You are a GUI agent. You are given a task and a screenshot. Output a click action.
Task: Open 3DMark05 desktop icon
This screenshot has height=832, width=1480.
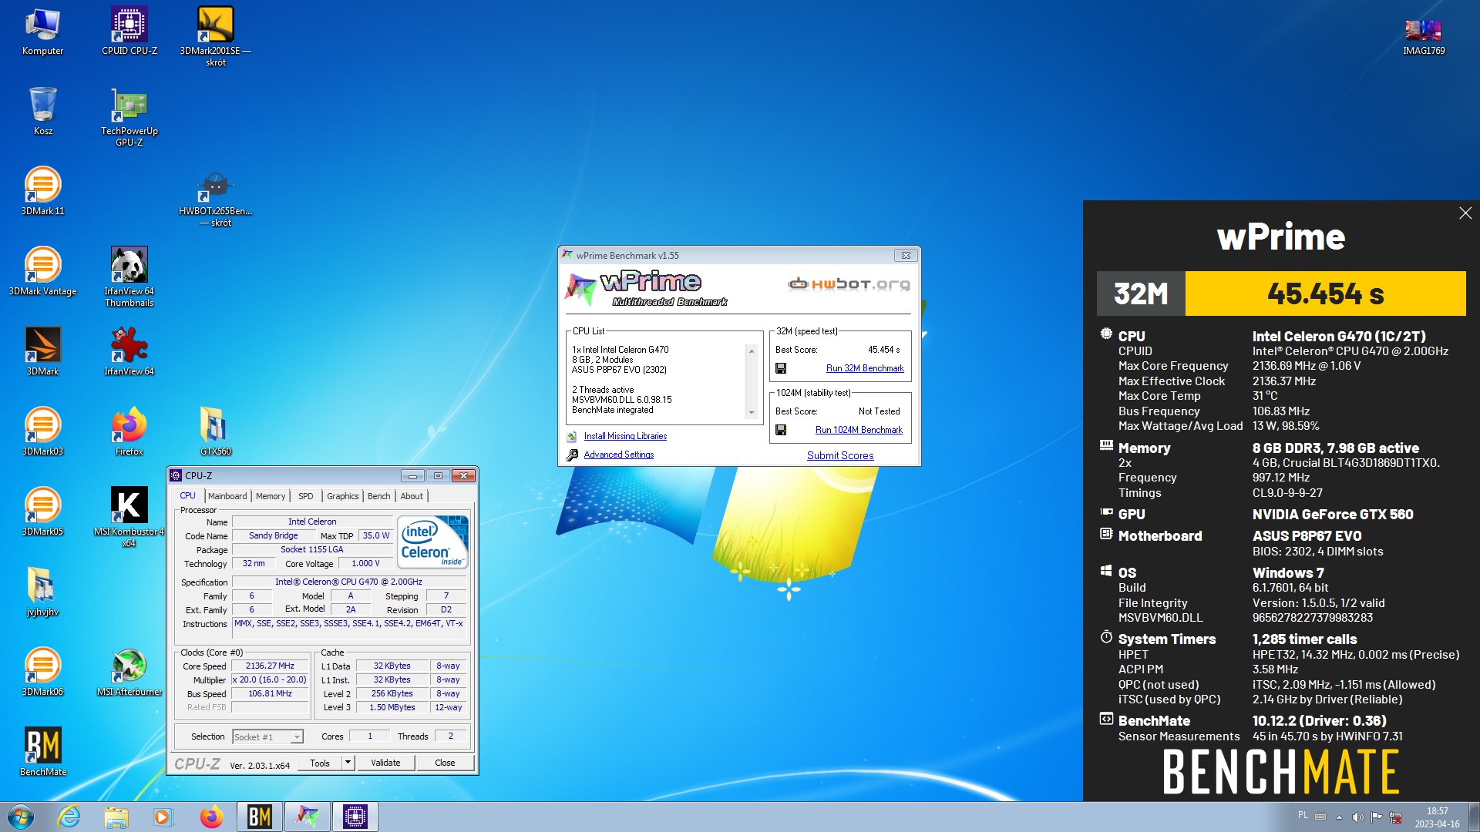click(42, 512)
